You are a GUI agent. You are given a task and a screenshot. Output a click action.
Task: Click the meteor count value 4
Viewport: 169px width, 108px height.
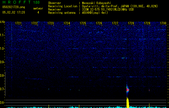click(38, 12)
